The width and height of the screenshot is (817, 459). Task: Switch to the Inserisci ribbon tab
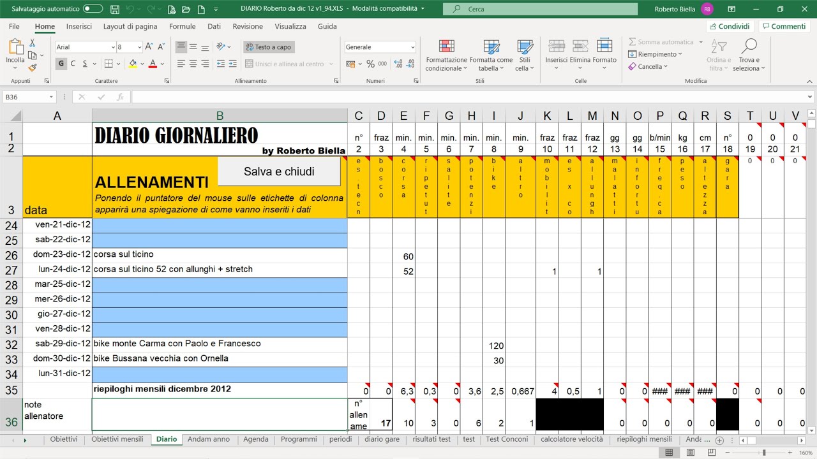click(x=79, y=26)
